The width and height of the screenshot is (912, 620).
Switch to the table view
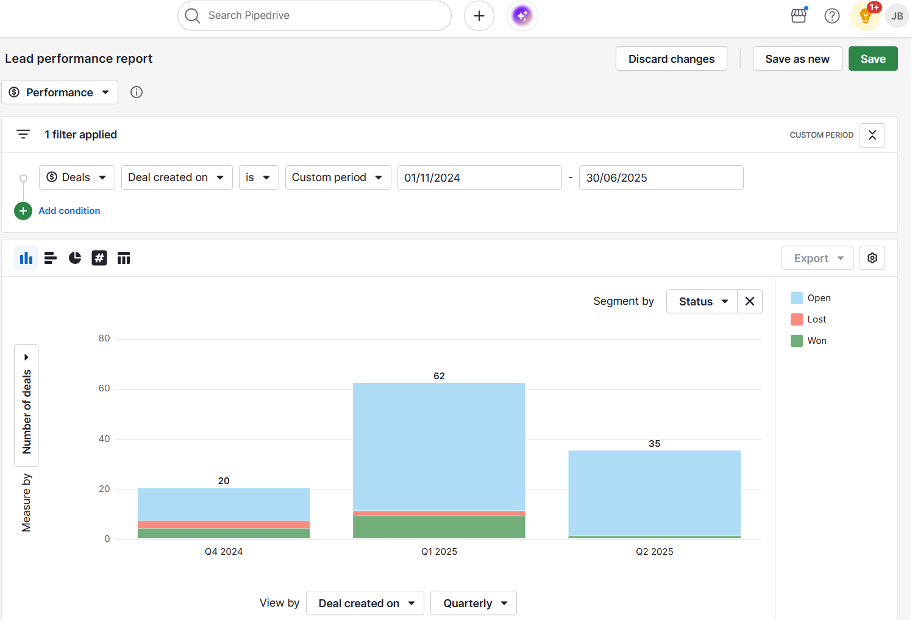(124, 258)
